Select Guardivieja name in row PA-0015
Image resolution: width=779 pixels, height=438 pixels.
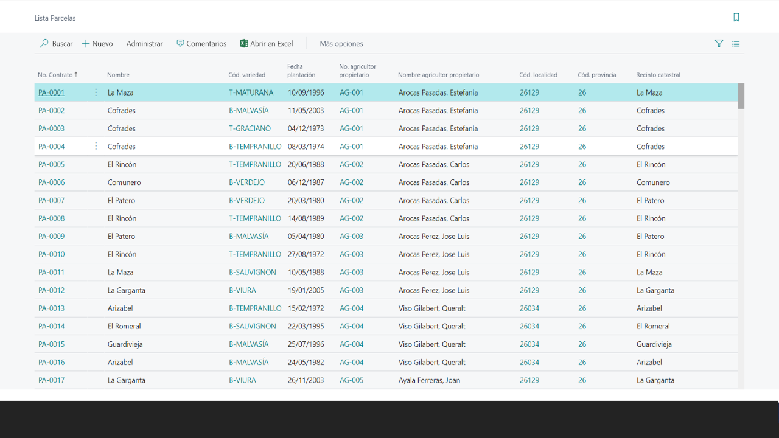point(125,344)
